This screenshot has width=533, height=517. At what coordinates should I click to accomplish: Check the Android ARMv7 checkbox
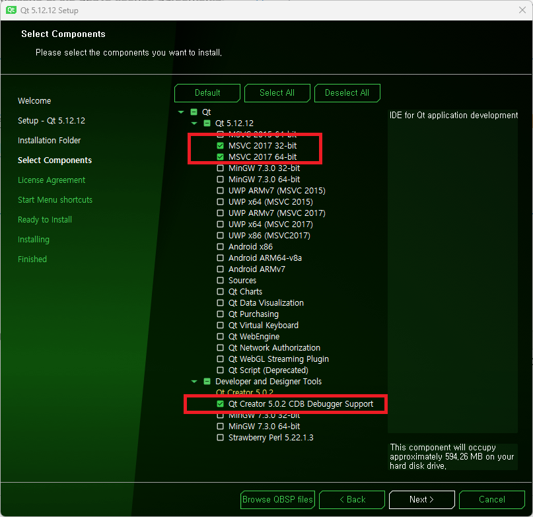(221, 269)
